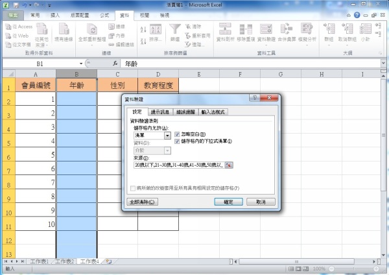The image size is (389, 275).
Task: Select sheet tab 工作表1
Action: coord(39,261)
